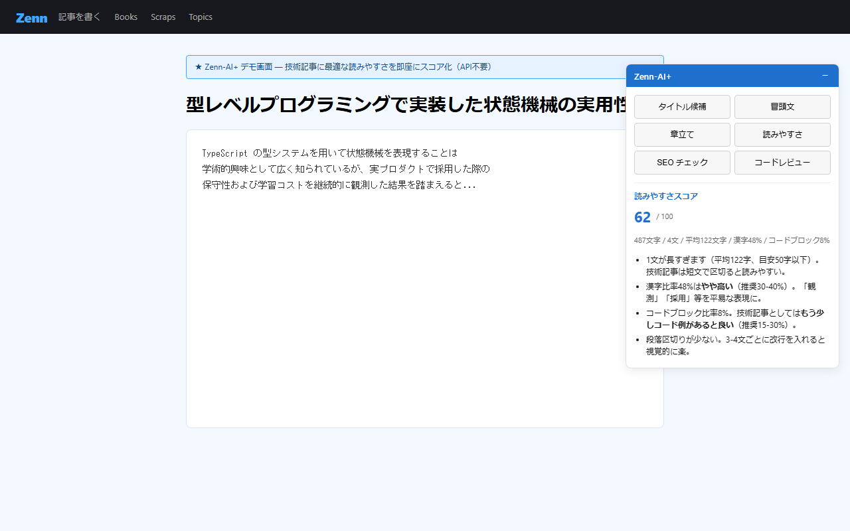Click the stats line starting 487文字

pyautogui.click(x=732, y=240)
